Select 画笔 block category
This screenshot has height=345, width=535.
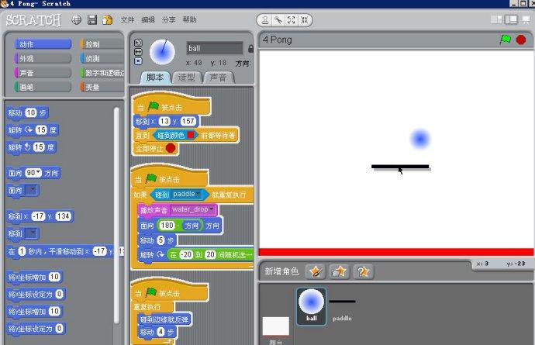point(43,88)
